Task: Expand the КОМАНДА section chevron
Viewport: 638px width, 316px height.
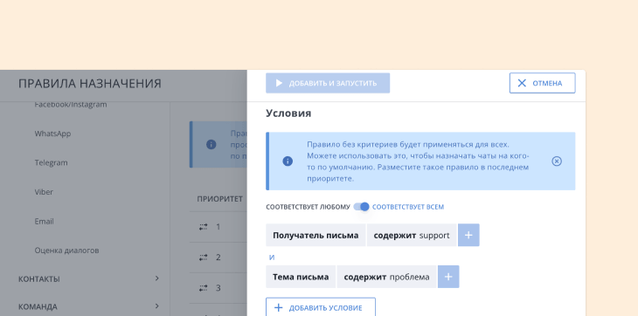Action: (157, 306)
